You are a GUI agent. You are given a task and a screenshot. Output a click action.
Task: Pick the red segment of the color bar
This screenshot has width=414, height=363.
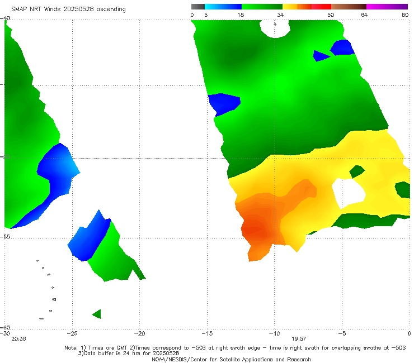pyautogui.click(x=321, y=7)
